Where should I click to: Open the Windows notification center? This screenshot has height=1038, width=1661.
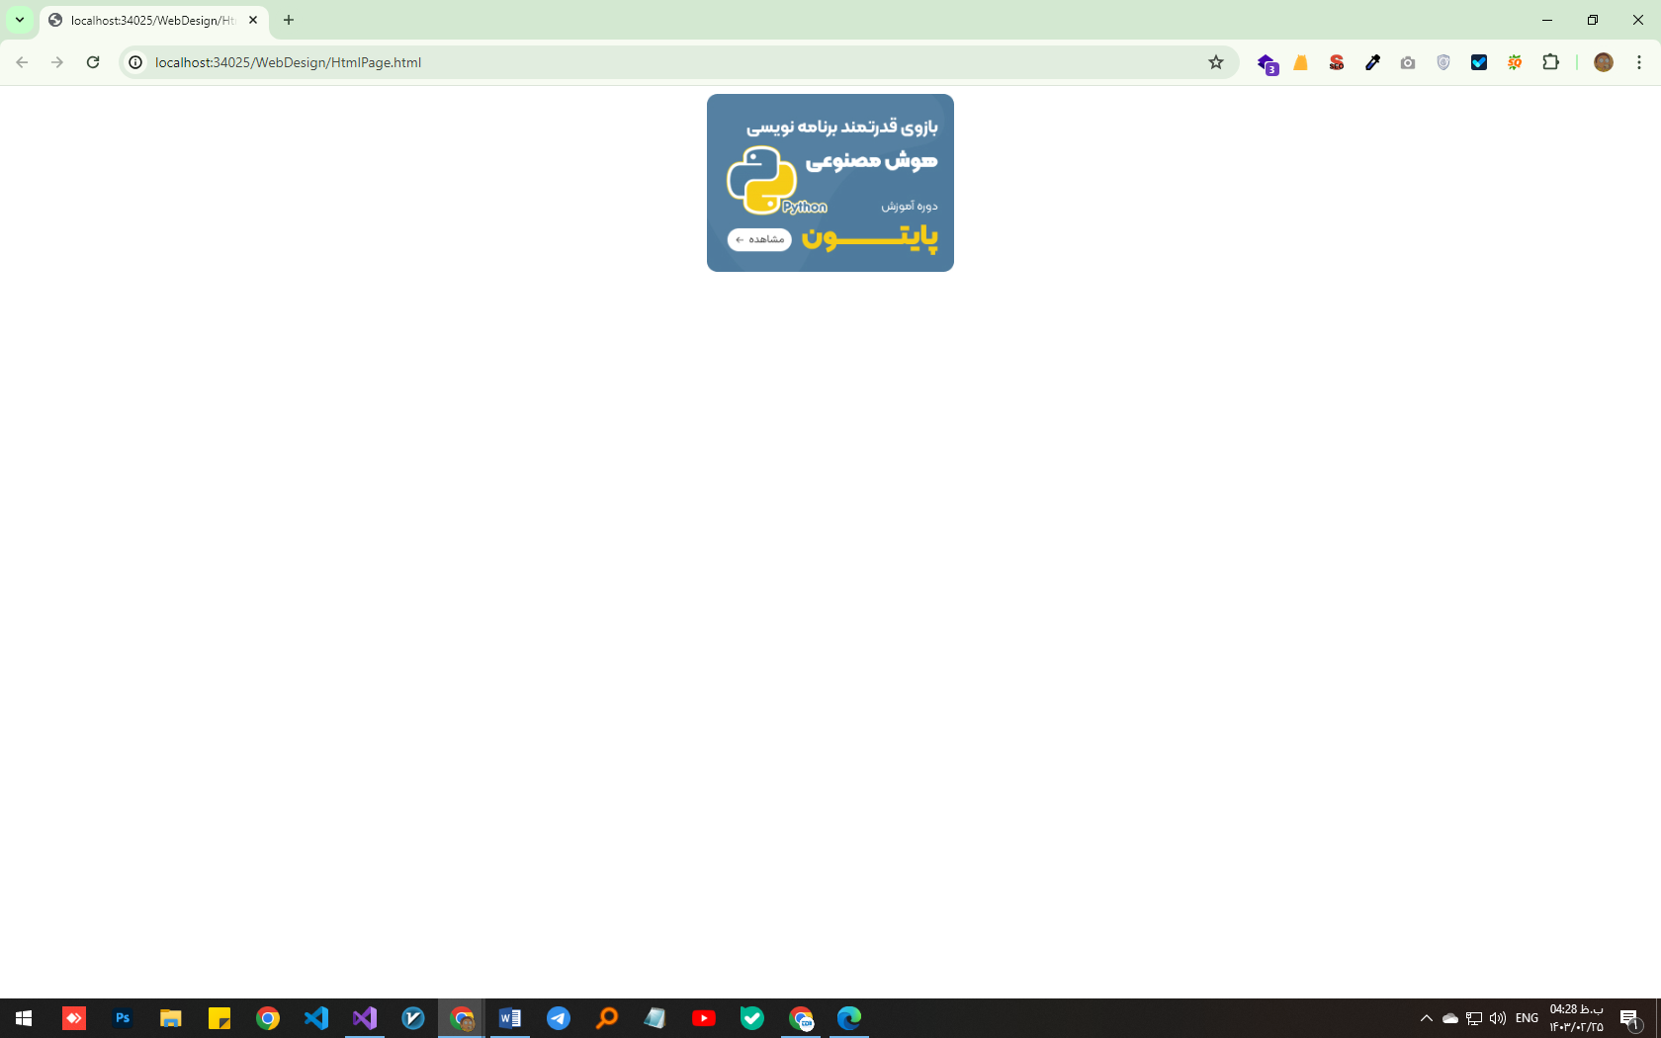tap(1630, 1018)
